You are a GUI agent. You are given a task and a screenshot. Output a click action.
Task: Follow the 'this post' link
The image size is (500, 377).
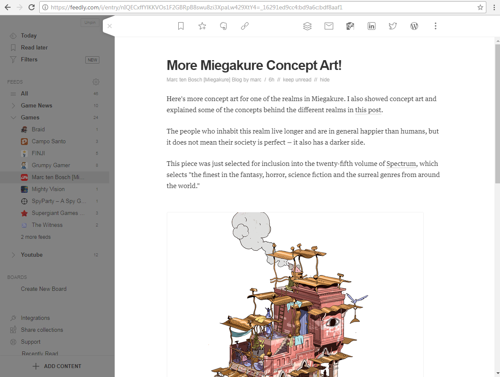(x=368, y=110)
